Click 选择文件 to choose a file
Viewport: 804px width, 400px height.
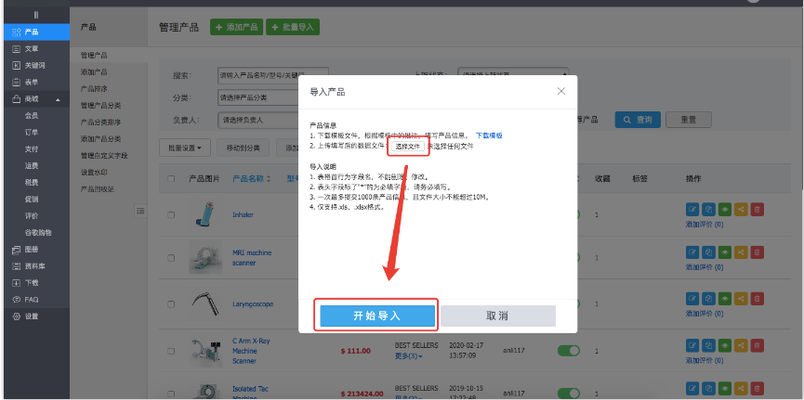point(408,146)
